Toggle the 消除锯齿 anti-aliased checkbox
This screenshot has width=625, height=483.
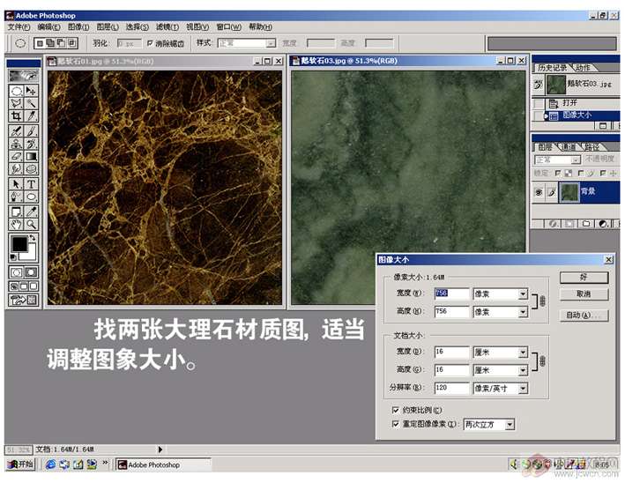pyautogui.click(x=150, y=43)
